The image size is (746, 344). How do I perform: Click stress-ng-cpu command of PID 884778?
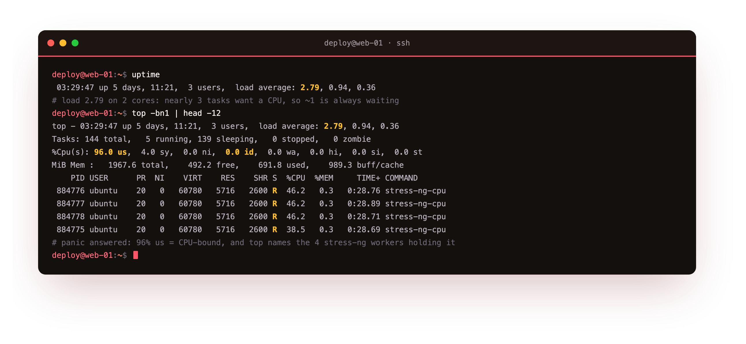point(415,217)
